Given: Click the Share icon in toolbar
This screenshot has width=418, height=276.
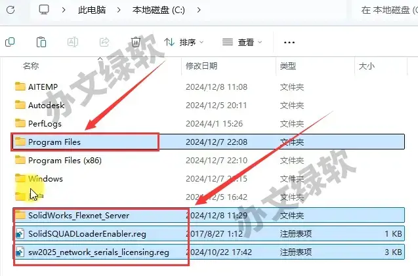Looking at the screenshot, I should pyautogui.click(x=104, y=42).
